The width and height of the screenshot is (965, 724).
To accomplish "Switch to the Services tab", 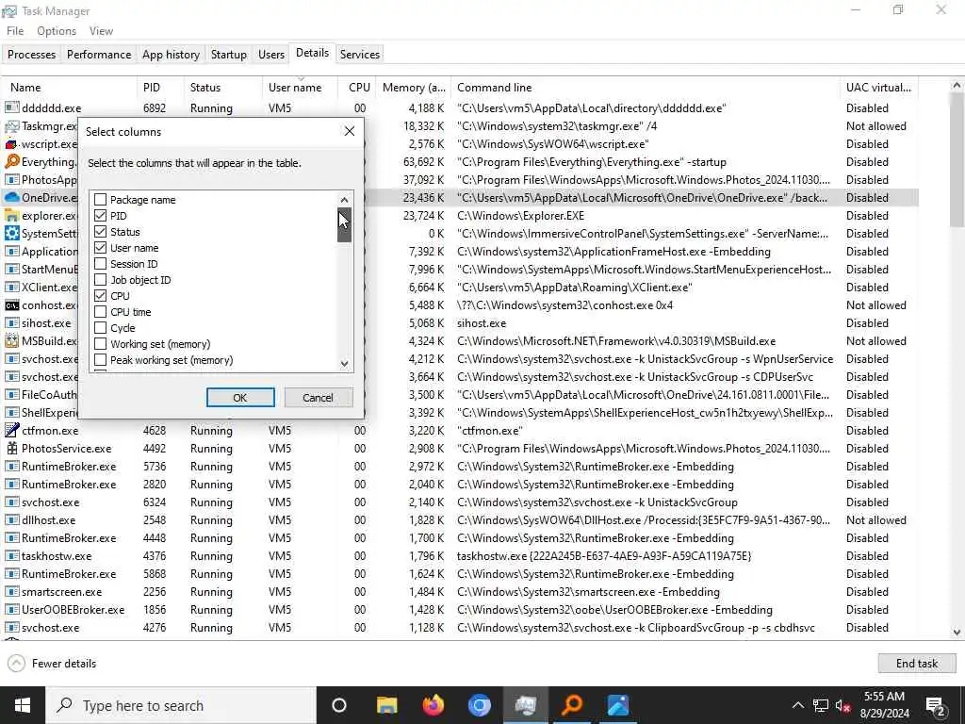I will (360, 54).
